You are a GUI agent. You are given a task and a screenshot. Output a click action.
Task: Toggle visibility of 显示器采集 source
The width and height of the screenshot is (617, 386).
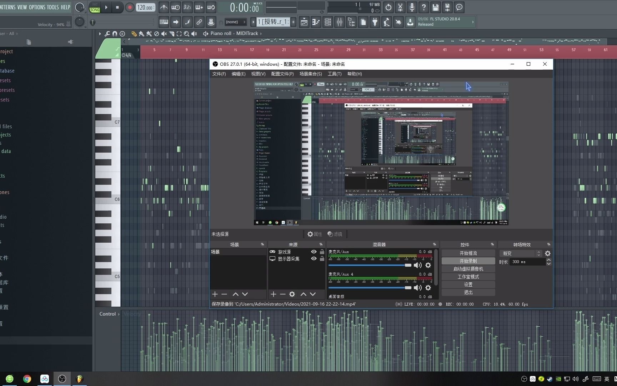[314, 259]
